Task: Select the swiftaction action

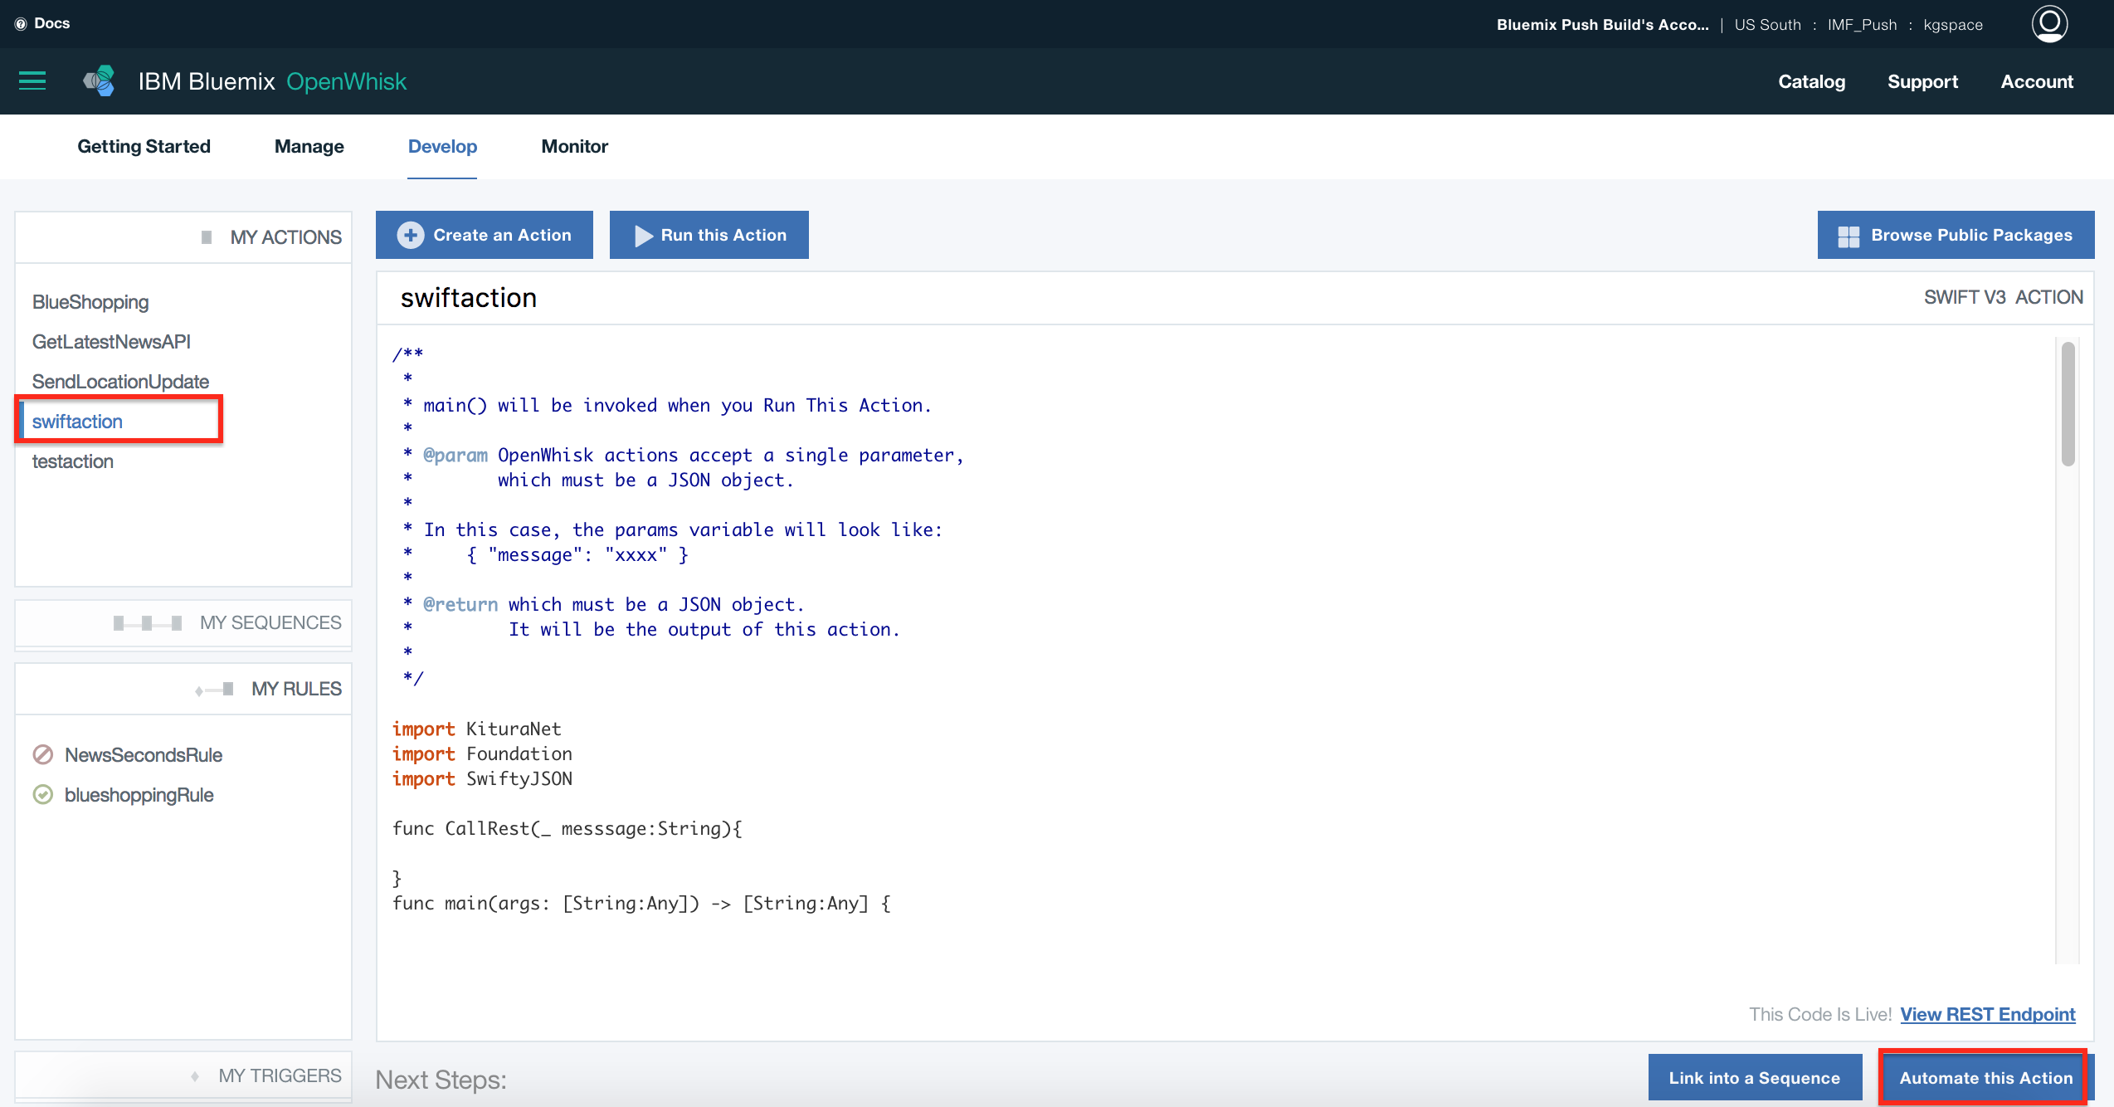Action: coord(77,422)
